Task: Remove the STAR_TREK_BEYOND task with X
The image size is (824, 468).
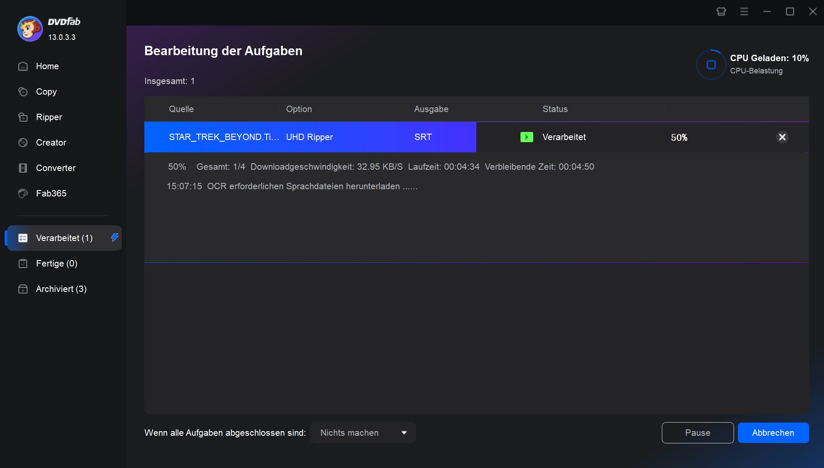Action: click(x=782, y=137)
